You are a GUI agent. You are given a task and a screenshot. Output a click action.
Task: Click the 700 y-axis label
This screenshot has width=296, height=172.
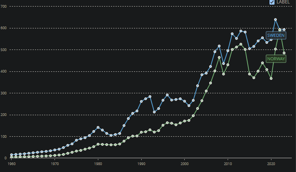point(3,7)
